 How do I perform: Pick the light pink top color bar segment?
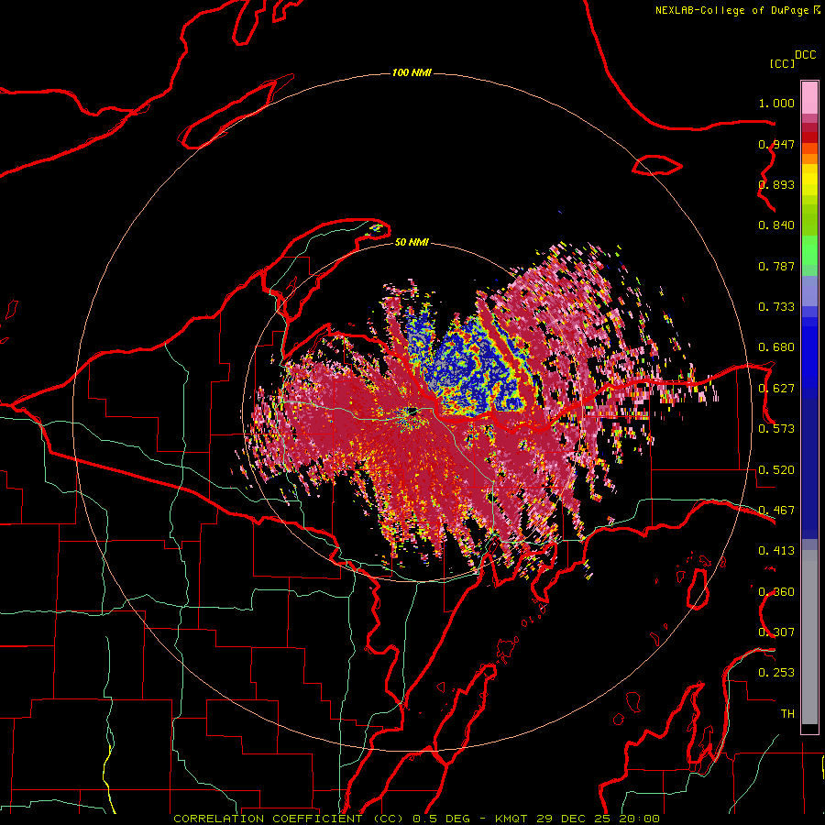809,98
